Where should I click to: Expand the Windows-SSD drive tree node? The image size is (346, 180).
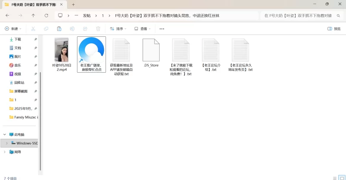[x=6, y=143]
